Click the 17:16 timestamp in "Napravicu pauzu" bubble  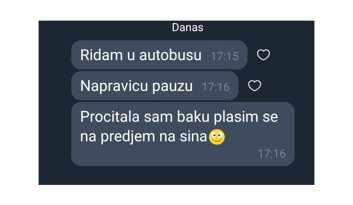pos(216,87)
